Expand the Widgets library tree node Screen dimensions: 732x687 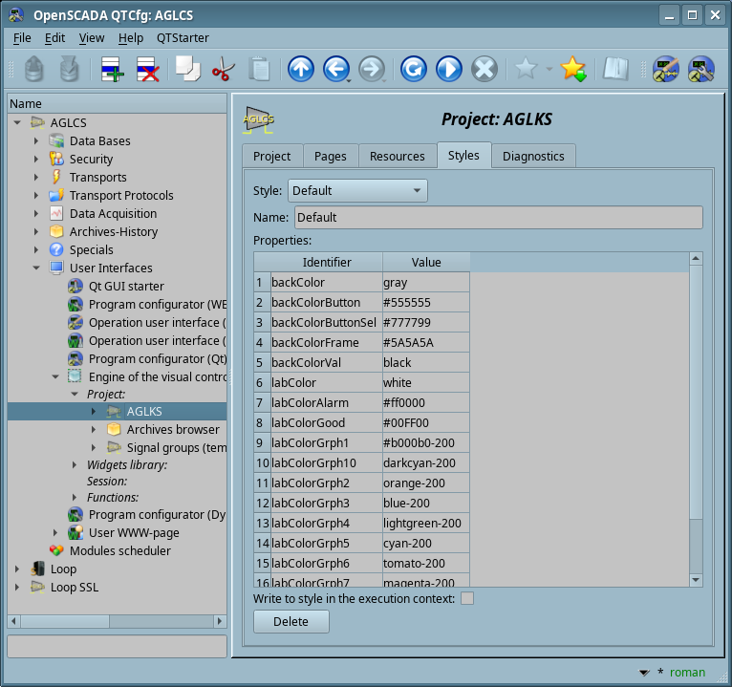[75, 465]
